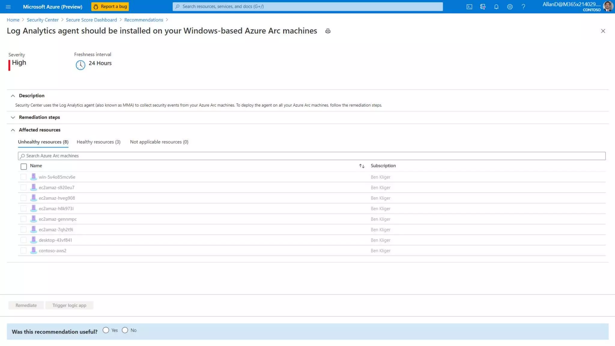
Task: Click the Report a bug button
Action: (110, 7)
